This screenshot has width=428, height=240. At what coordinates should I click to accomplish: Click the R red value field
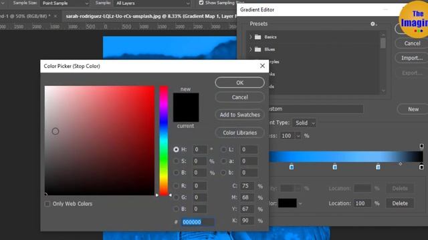[200, 186]
